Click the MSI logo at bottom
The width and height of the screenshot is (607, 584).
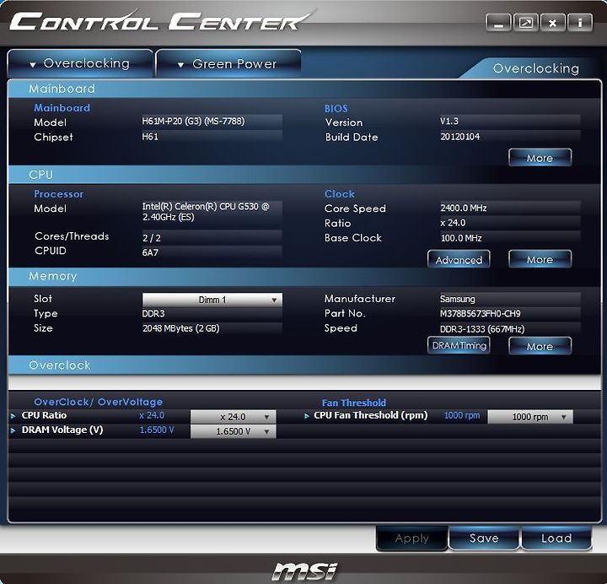pos(304,572)
